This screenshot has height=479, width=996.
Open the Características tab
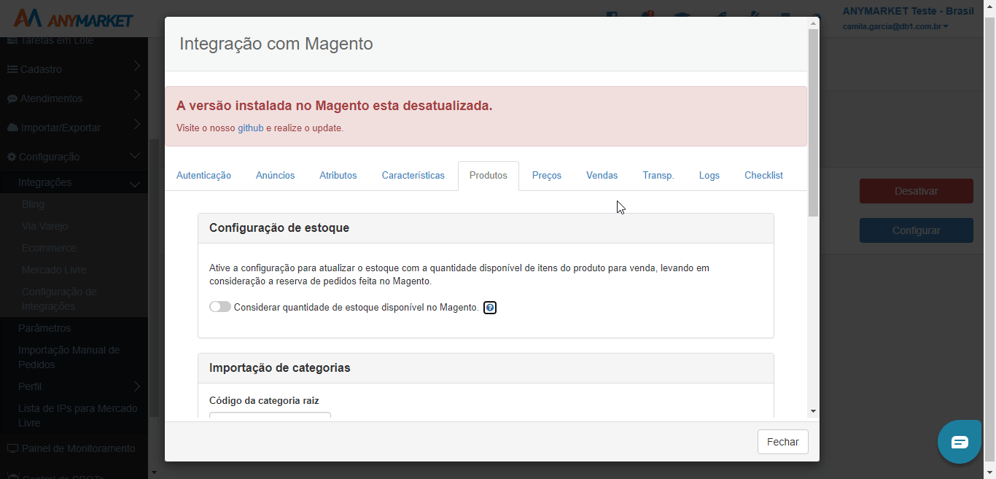tap(413, 176)
